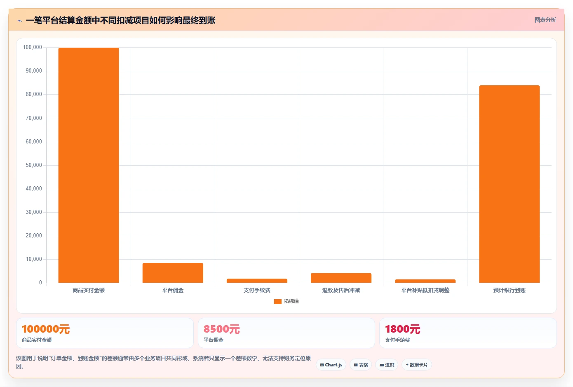Click the 支付手续费 axis label

click(257, 290)
